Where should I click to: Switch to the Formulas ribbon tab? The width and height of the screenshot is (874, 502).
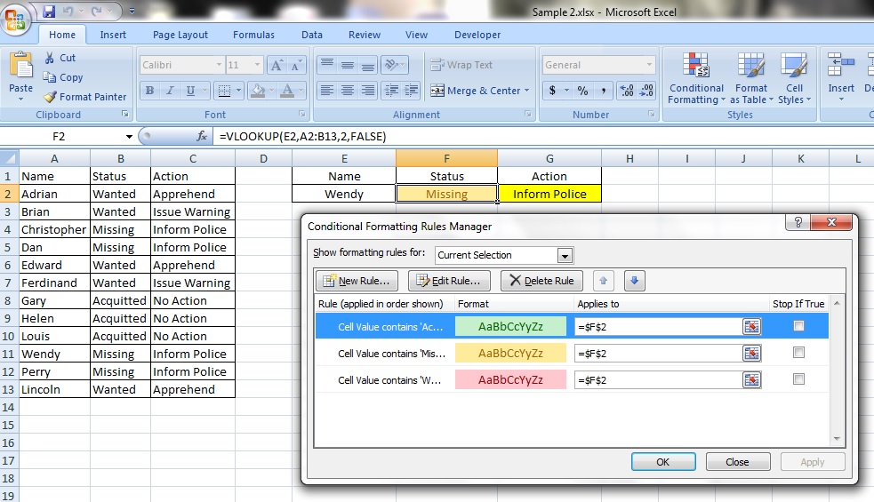[x=253, y=35]
